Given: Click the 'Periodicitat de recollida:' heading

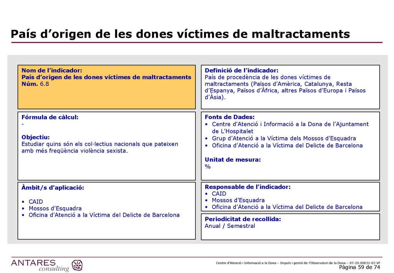Looking at the screenshot, I should 243,219.
